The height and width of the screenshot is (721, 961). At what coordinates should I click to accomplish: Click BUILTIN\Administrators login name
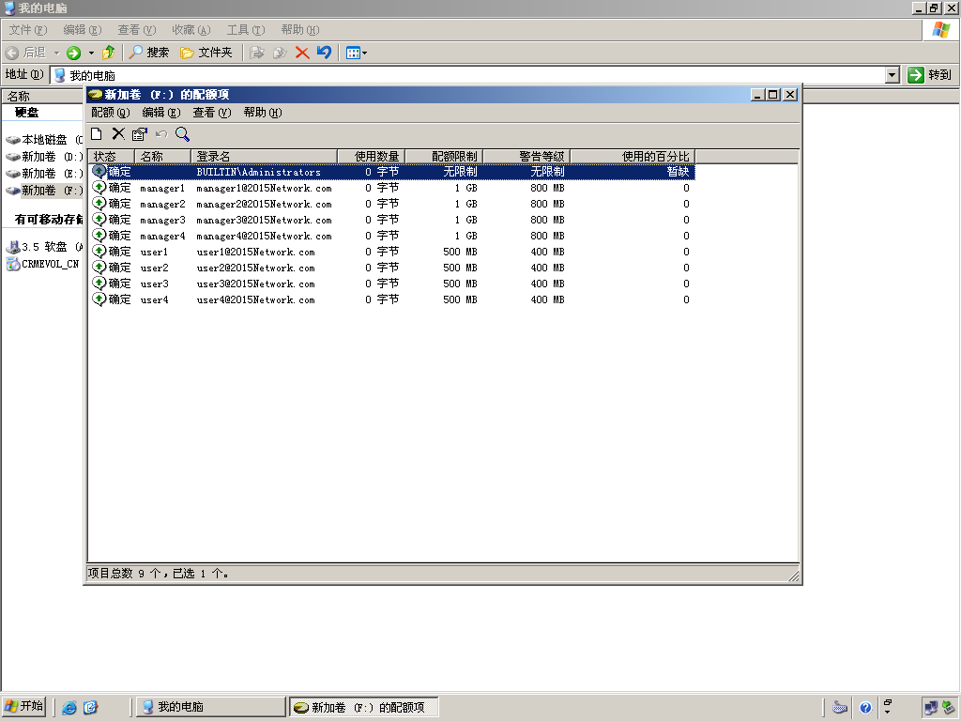click(x=258, y=173)
